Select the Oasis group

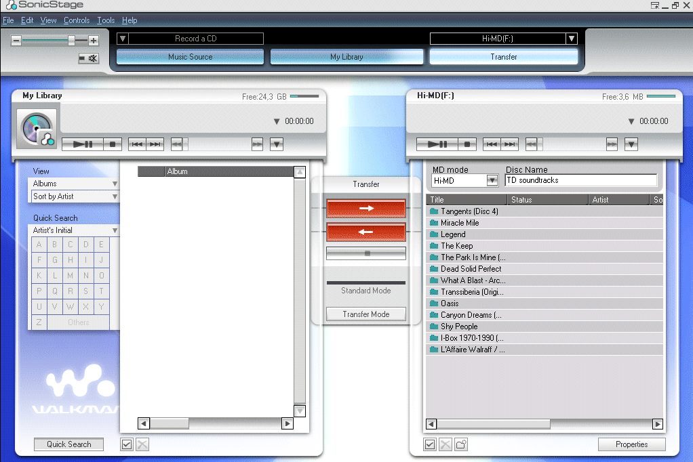point(544,303)
